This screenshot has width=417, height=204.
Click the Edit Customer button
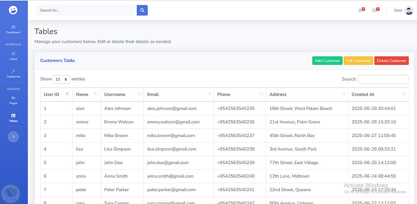click(x=358, y=60)
